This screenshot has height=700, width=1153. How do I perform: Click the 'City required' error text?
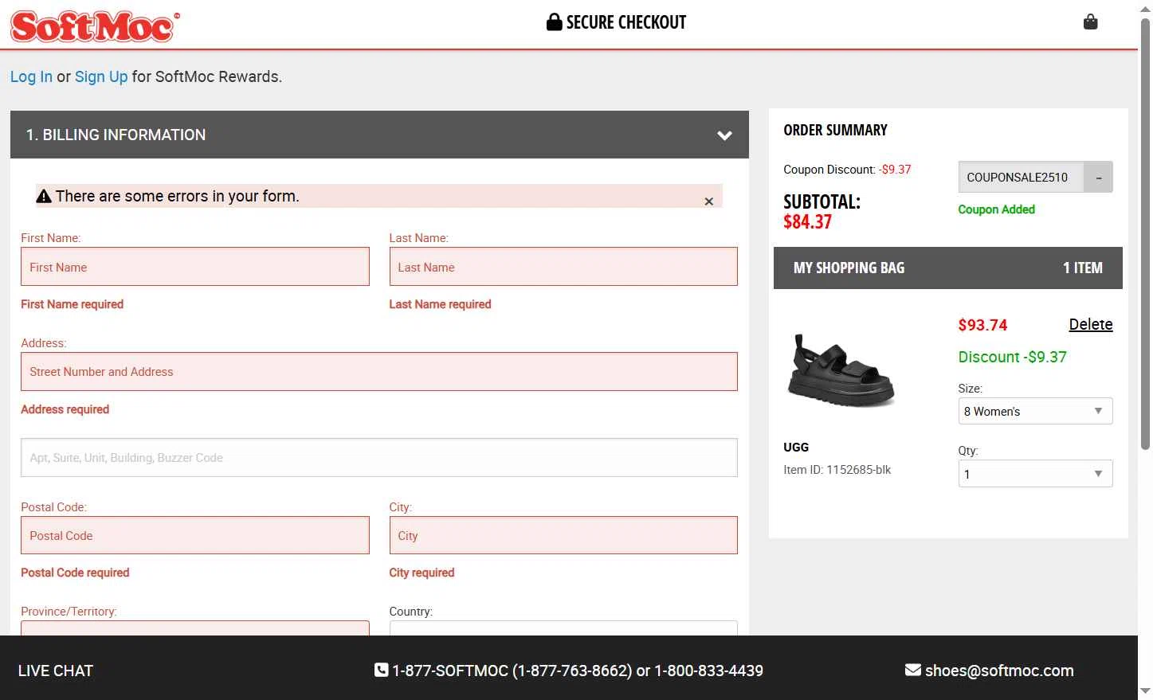pos(422,573)
